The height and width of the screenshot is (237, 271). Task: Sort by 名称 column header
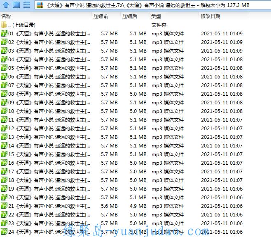(6, 16)
